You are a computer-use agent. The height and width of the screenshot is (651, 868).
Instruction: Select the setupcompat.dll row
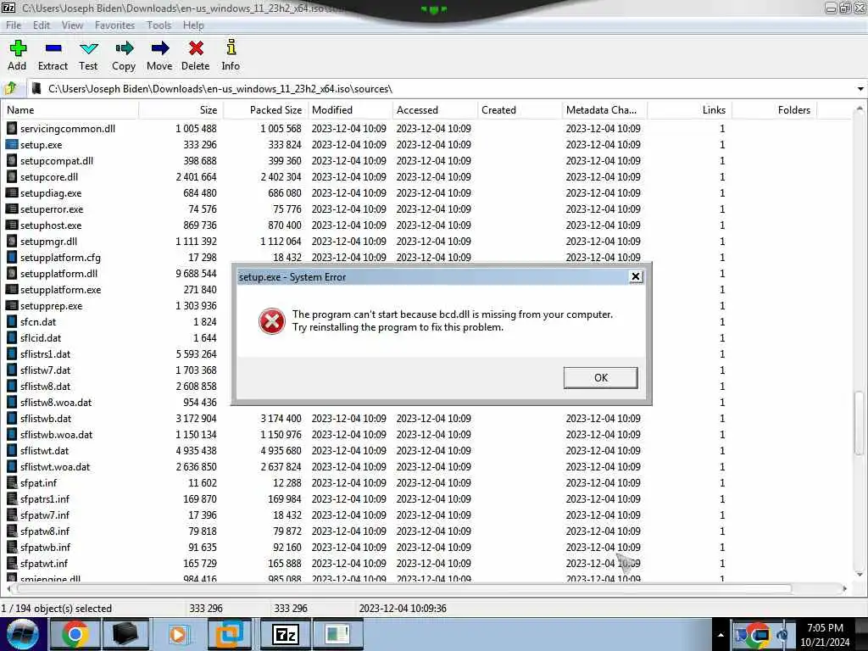click(x=426, y=160)
